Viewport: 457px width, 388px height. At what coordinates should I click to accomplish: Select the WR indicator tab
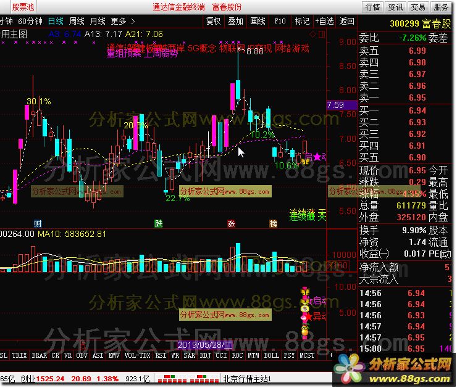(x=175, y=355)
